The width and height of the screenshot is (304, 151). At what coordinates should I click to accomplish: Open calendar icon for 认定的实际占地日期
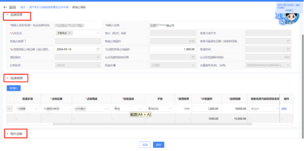98,49
